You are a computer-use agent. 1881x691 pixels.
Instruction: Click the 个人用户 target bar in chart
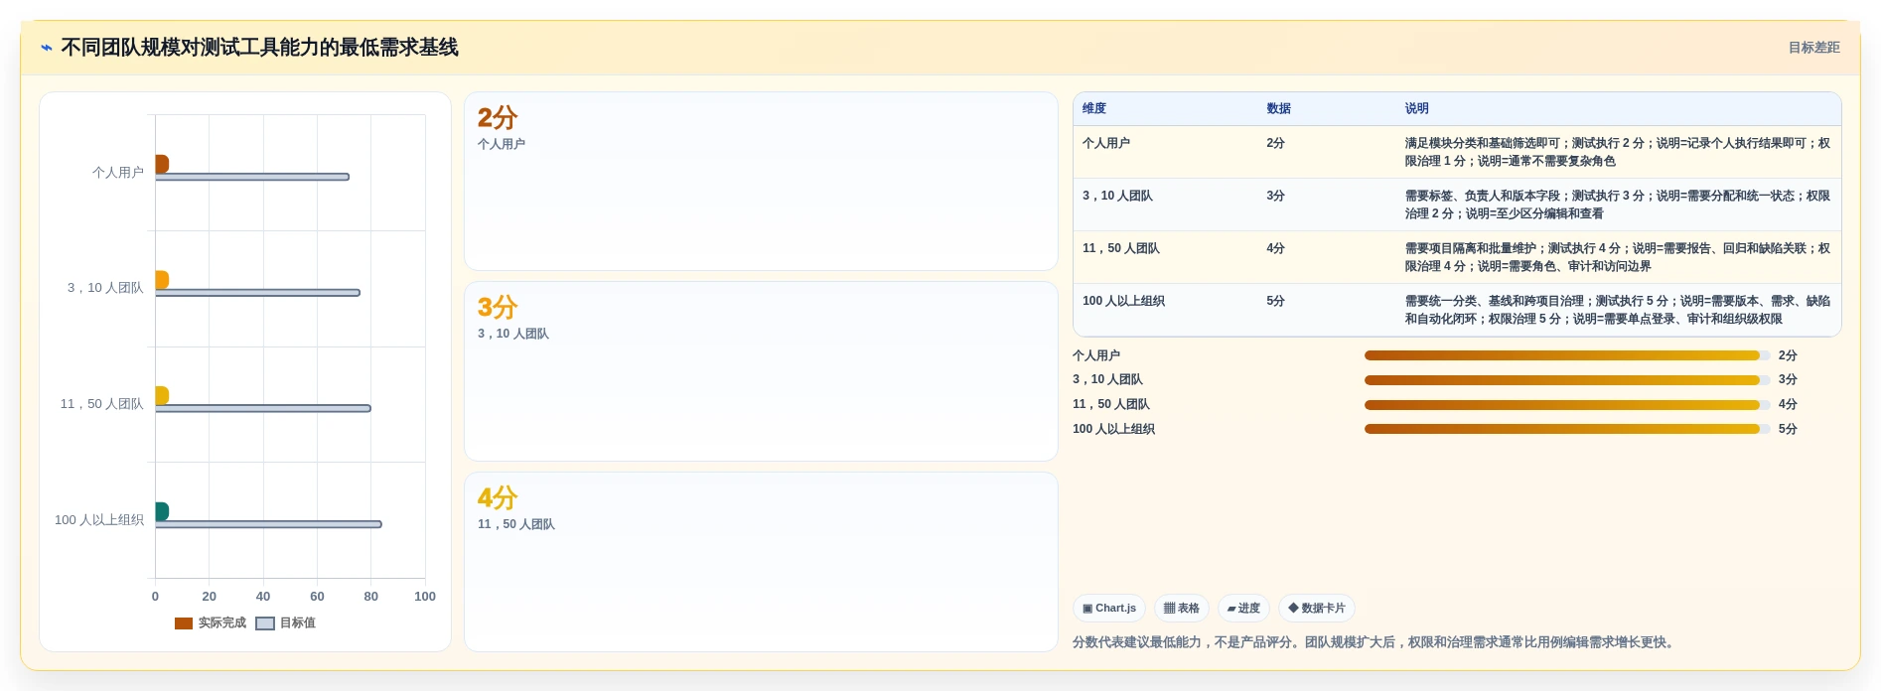(252, 177)
